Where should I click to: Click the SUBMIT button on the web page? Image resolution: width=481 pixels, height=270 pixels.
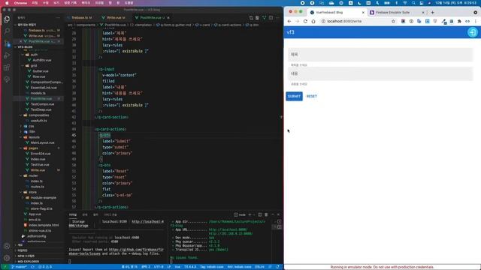pos(294,96)
